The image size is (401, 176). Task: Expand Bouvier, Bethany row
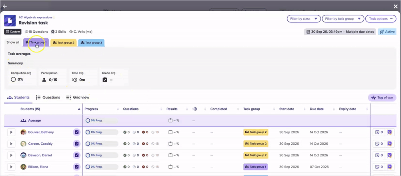click(11, 132)
